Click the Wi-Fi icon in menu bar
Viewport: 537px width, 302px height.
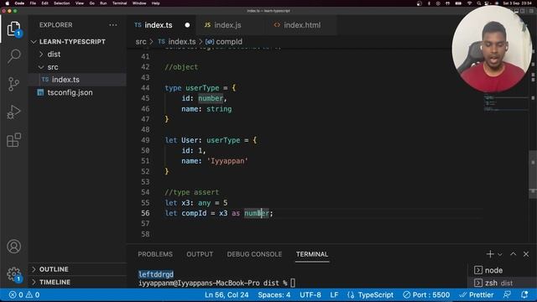coord(470,3)
